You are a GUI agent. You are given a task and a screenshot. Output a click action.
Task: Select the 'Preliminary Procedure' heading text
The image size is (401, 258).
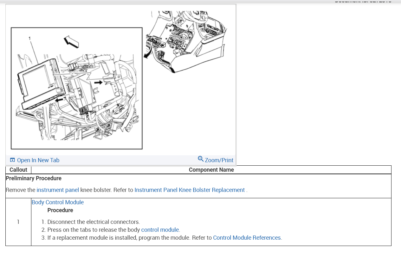pos(34,178)
